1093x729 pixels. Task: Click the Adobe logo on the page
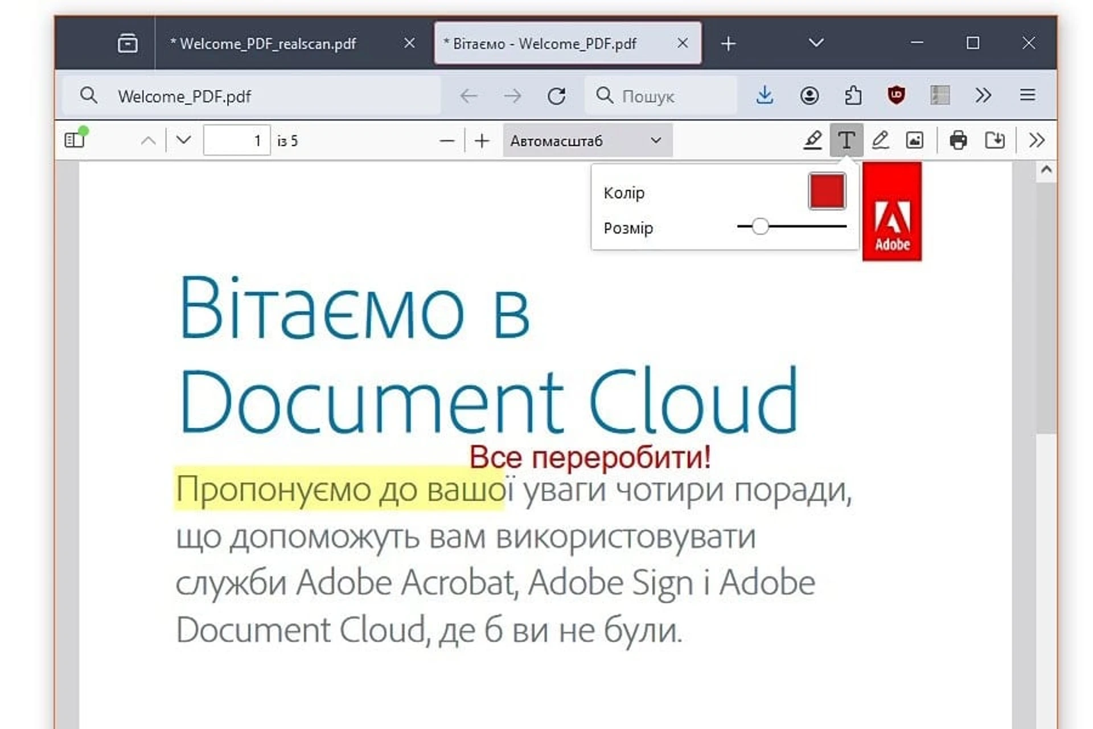[x=892, y=211]
